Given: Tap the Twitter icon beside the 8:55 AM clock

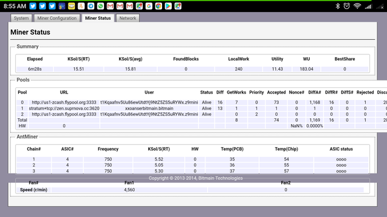Looking at the screenshot, I should click(33, 6).
